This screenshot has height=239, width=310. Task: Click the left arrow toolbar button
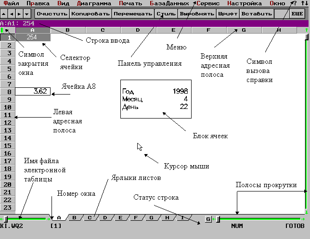click(12, 14)
